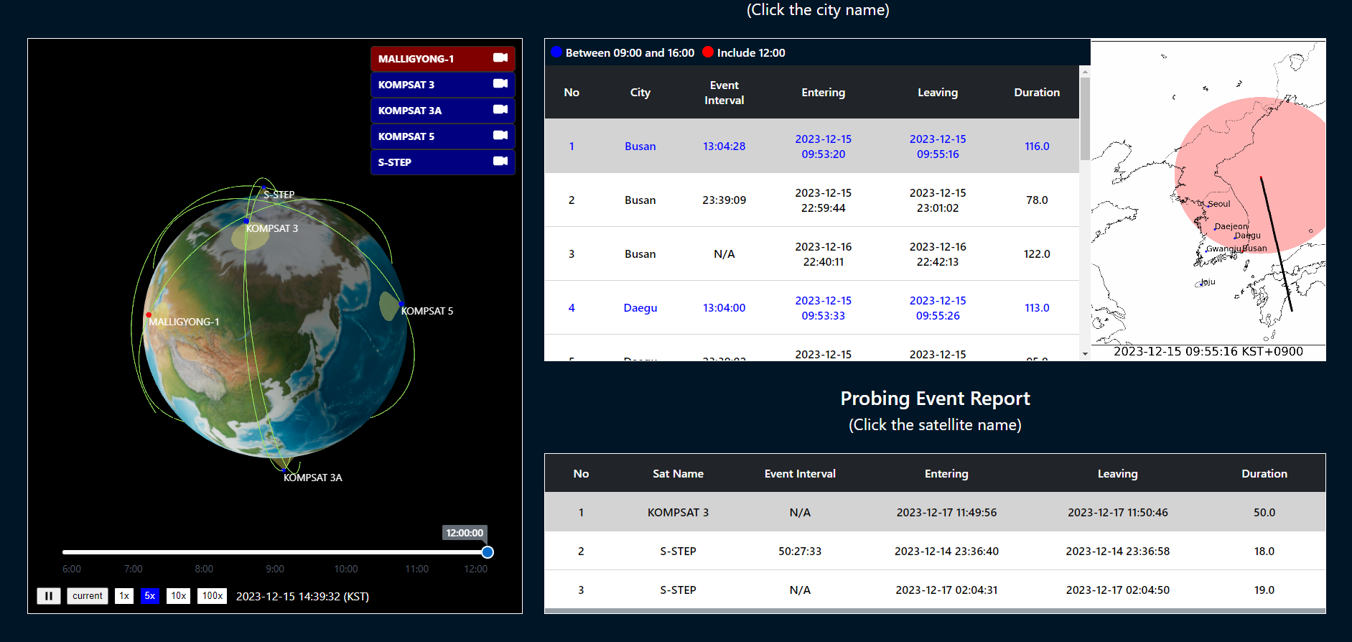Click S-STEP label on globe
This screenshot has height=642, width=1352.
279,195
